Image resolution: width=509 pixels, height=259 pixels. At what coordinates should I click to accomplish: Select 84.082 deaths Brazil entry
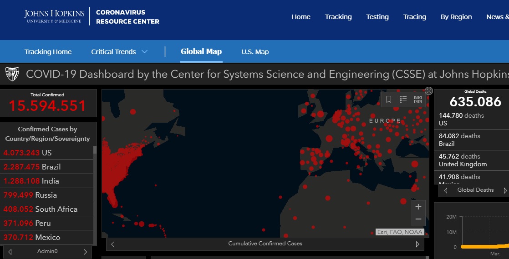pyautogui.click(x=471, y=139)
